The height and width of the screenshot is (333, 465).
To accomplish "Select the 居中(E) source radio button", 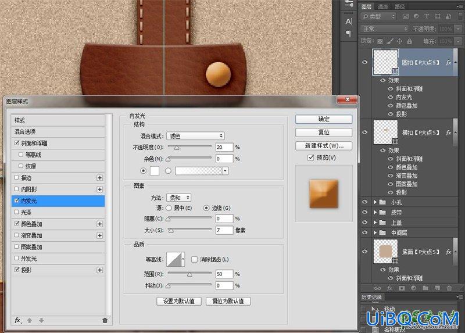I will pos(169,208).
